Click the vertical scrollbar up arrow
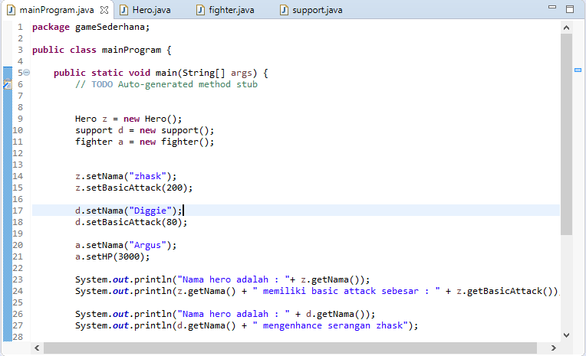Screen dimensions: 586x356 pos(566,28)
